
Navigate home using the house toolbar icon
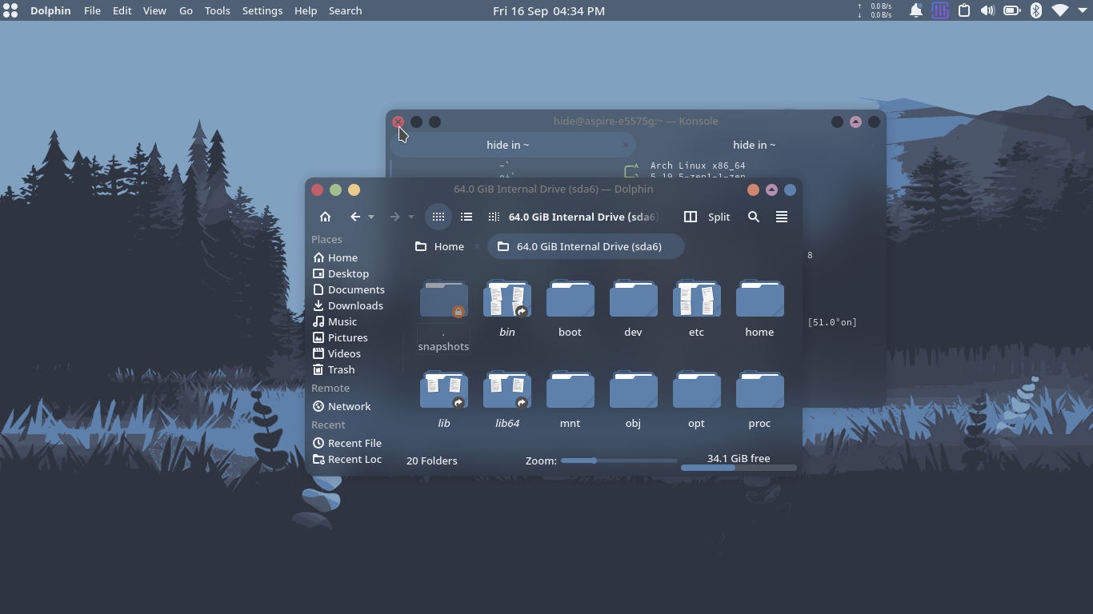point(325,217)
